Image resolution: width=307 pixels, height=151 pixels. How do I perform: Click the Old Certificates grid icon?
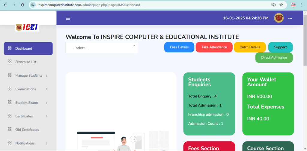[x=9, y=129]
